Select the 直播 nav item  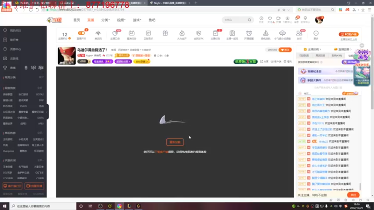point(91,20)
